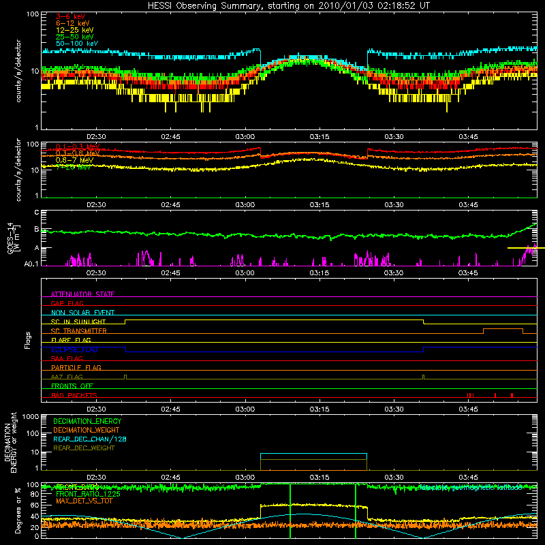This screenshot has width=545, height=545.
Task: Click the HESSI Observing Summary title text
Action: point(288,6)
